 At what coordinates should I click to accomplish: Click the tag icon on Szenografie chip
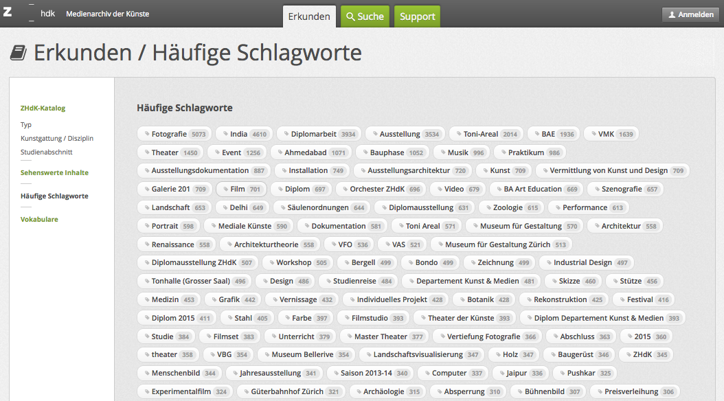595,189
